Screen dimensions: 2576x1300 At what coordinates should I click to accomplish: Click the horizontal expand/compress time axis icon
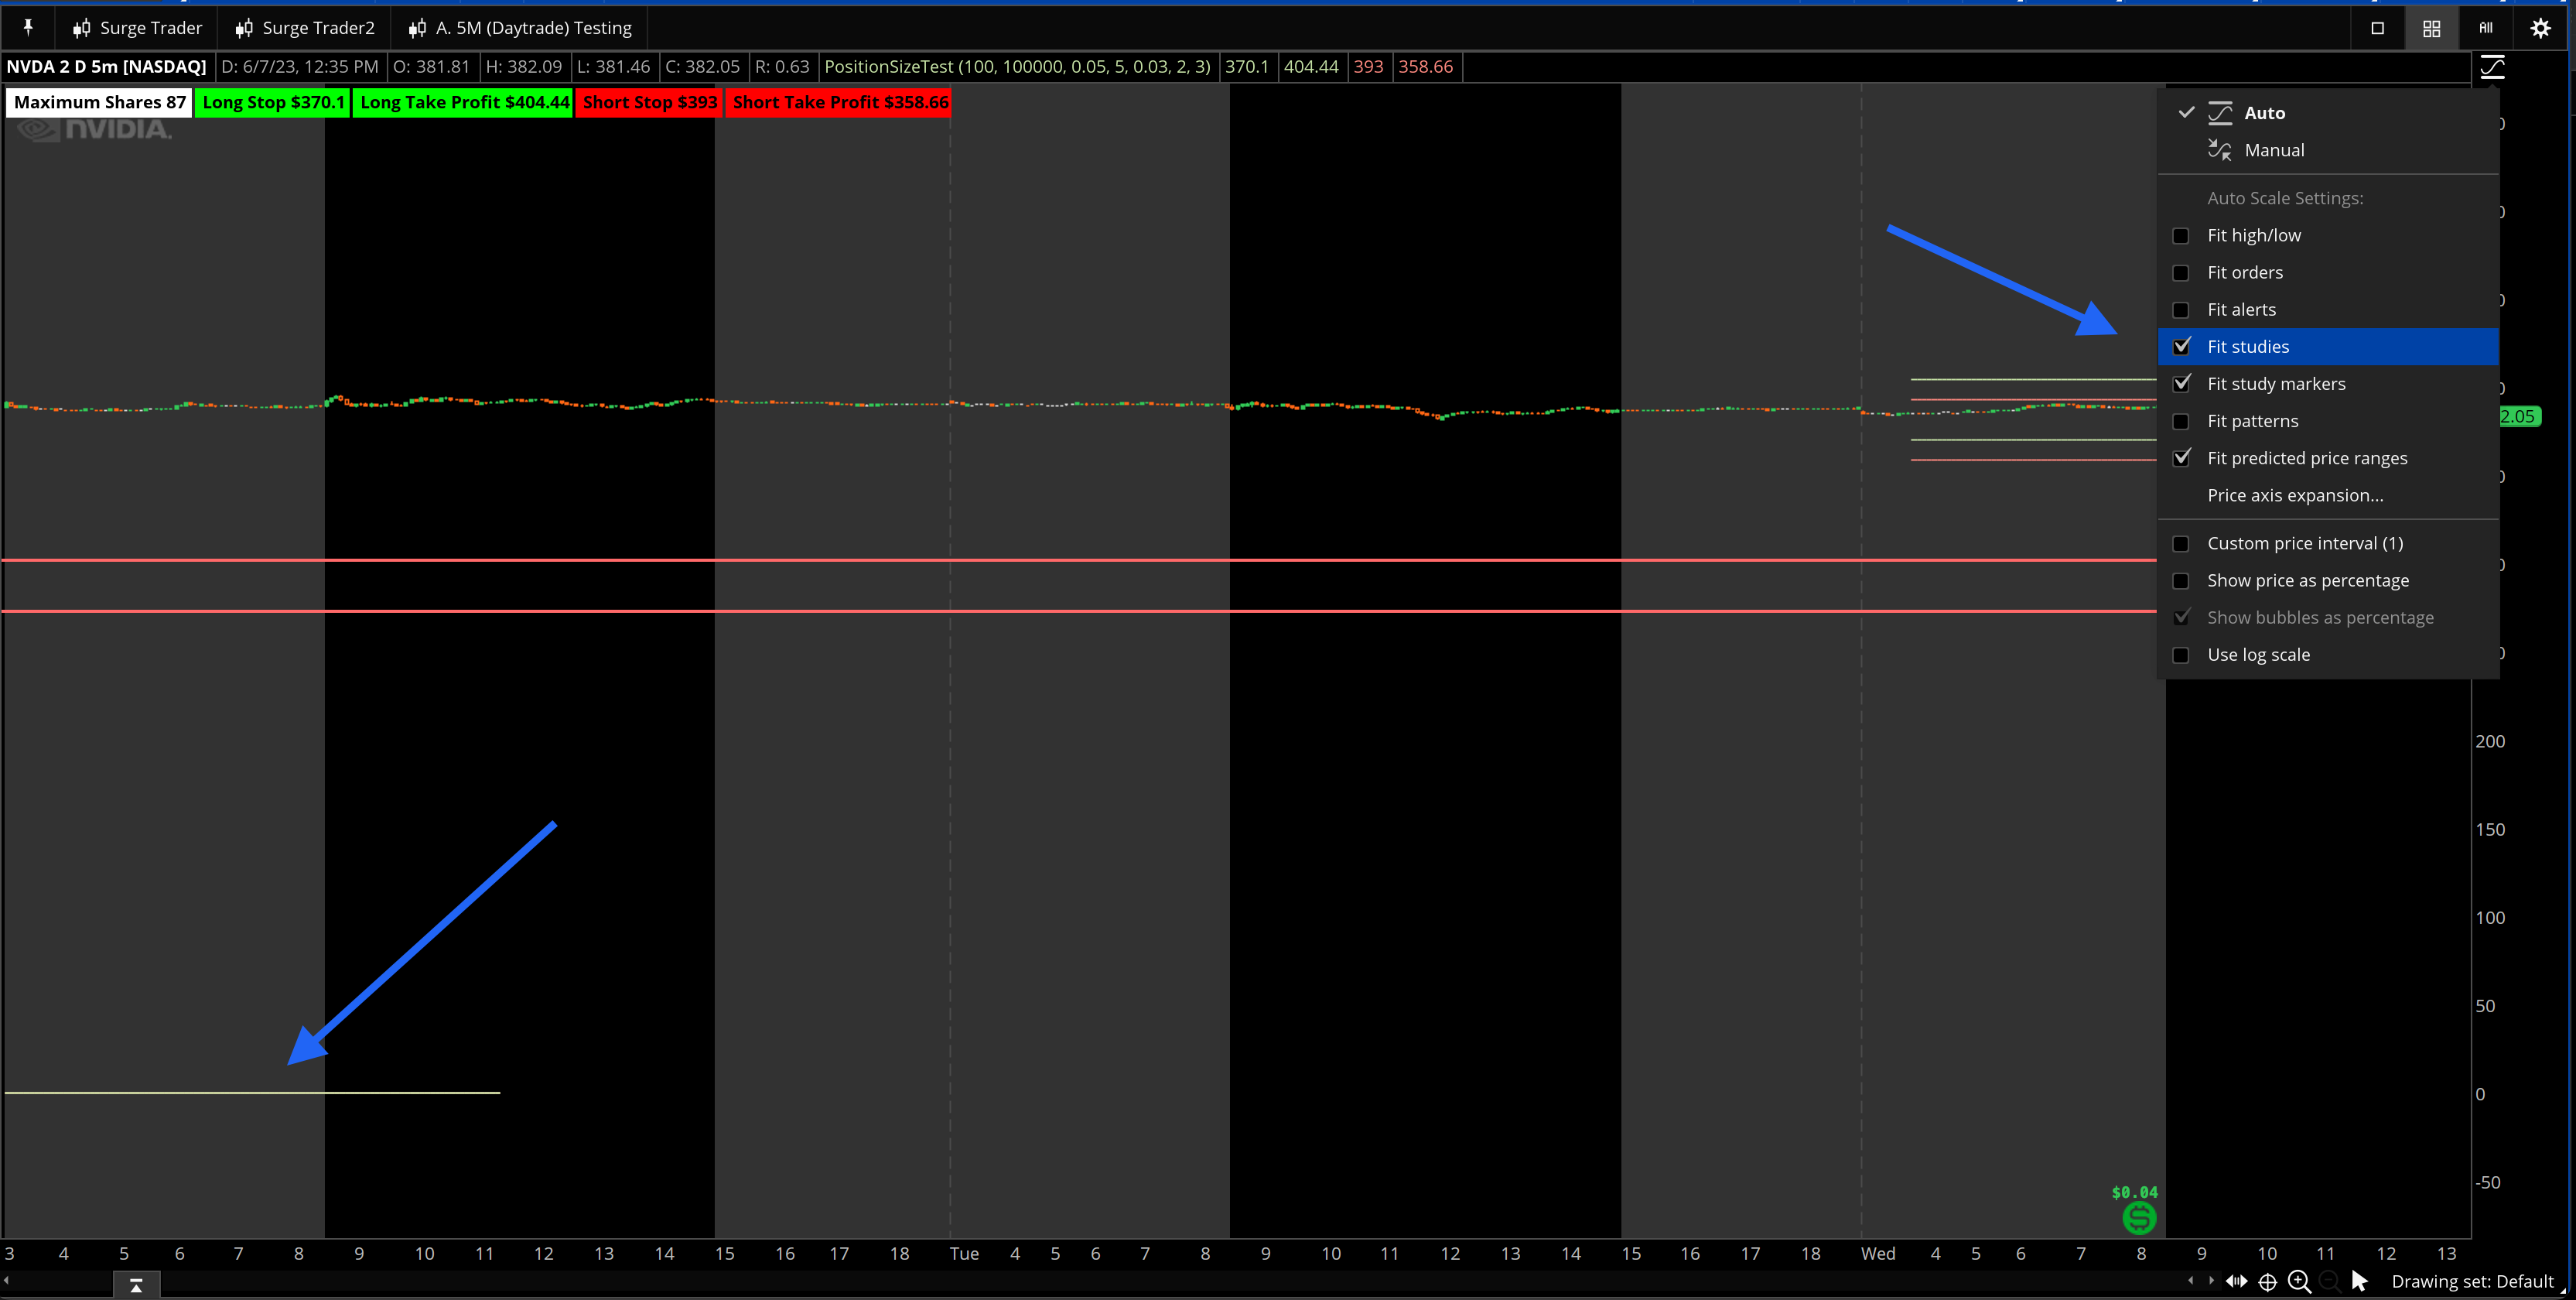click(2236, 1281)
